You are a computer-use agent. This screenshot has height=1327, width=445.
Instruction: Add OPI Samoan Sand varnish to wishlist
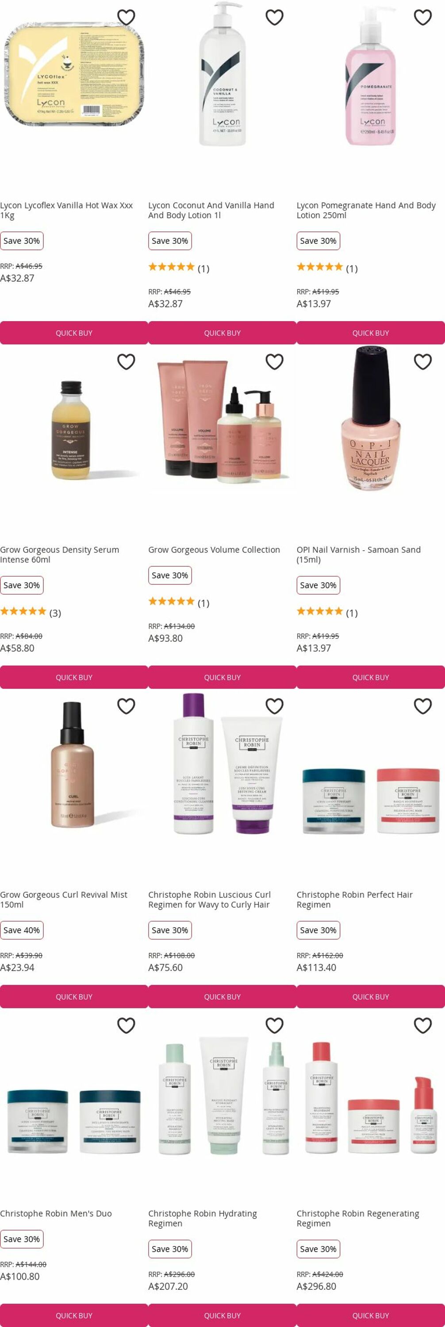coord(423,362)
